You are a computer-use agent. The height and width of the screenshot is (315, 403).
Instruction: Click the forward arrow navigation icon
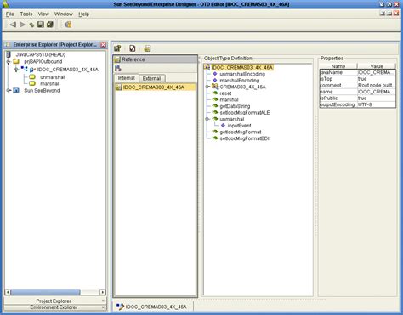(22, 25)
